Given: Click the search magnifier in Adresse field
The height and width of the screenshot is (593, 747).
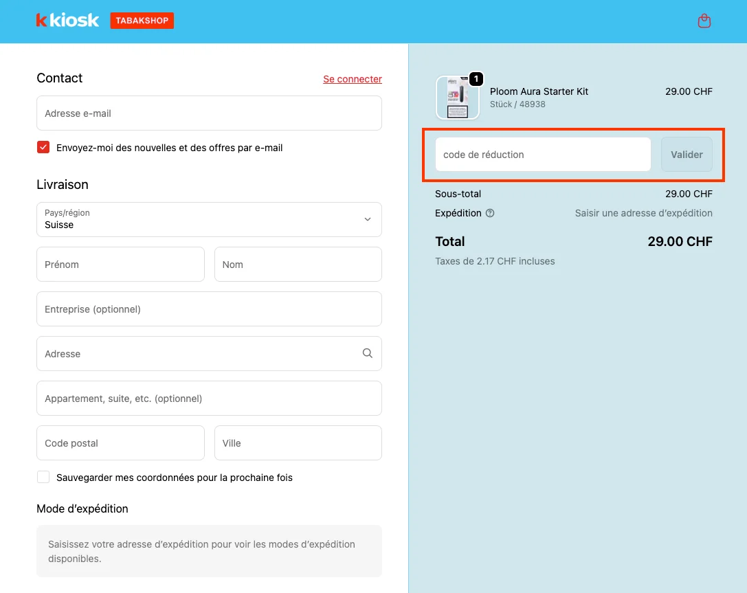Looking at the screenshot, I should point(367,353).
